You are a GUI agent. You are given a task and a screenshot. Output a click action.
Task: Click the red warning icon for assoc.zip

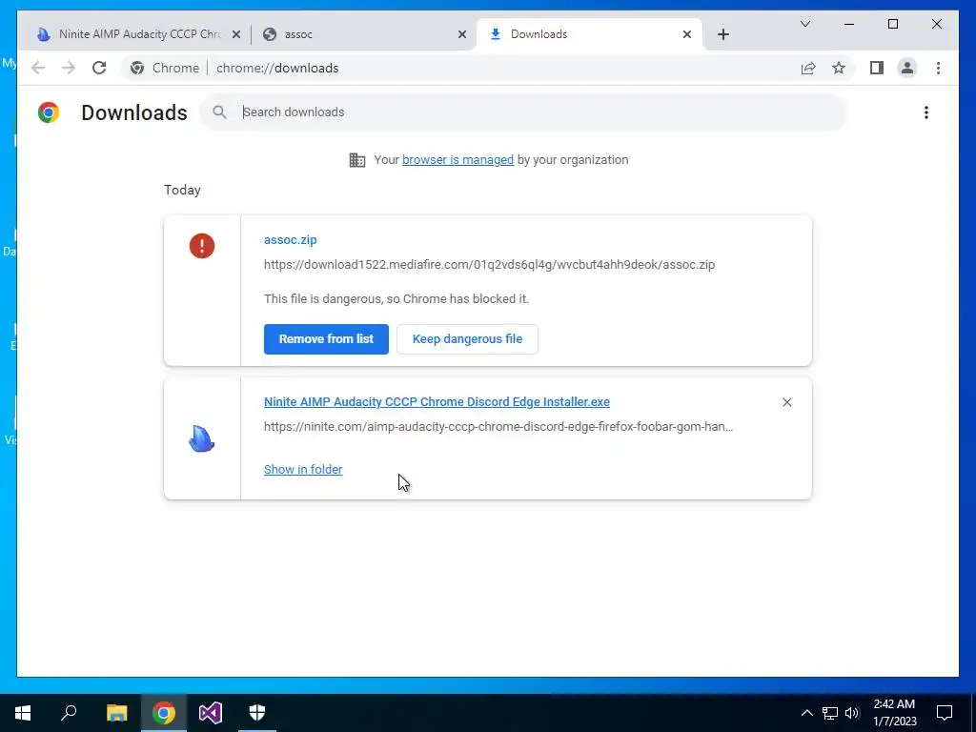(x=202, y=246)
